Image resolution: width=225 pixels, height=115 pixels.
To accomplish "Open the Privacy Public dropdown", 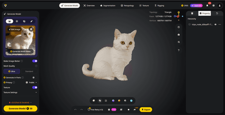I will point(31,82).
